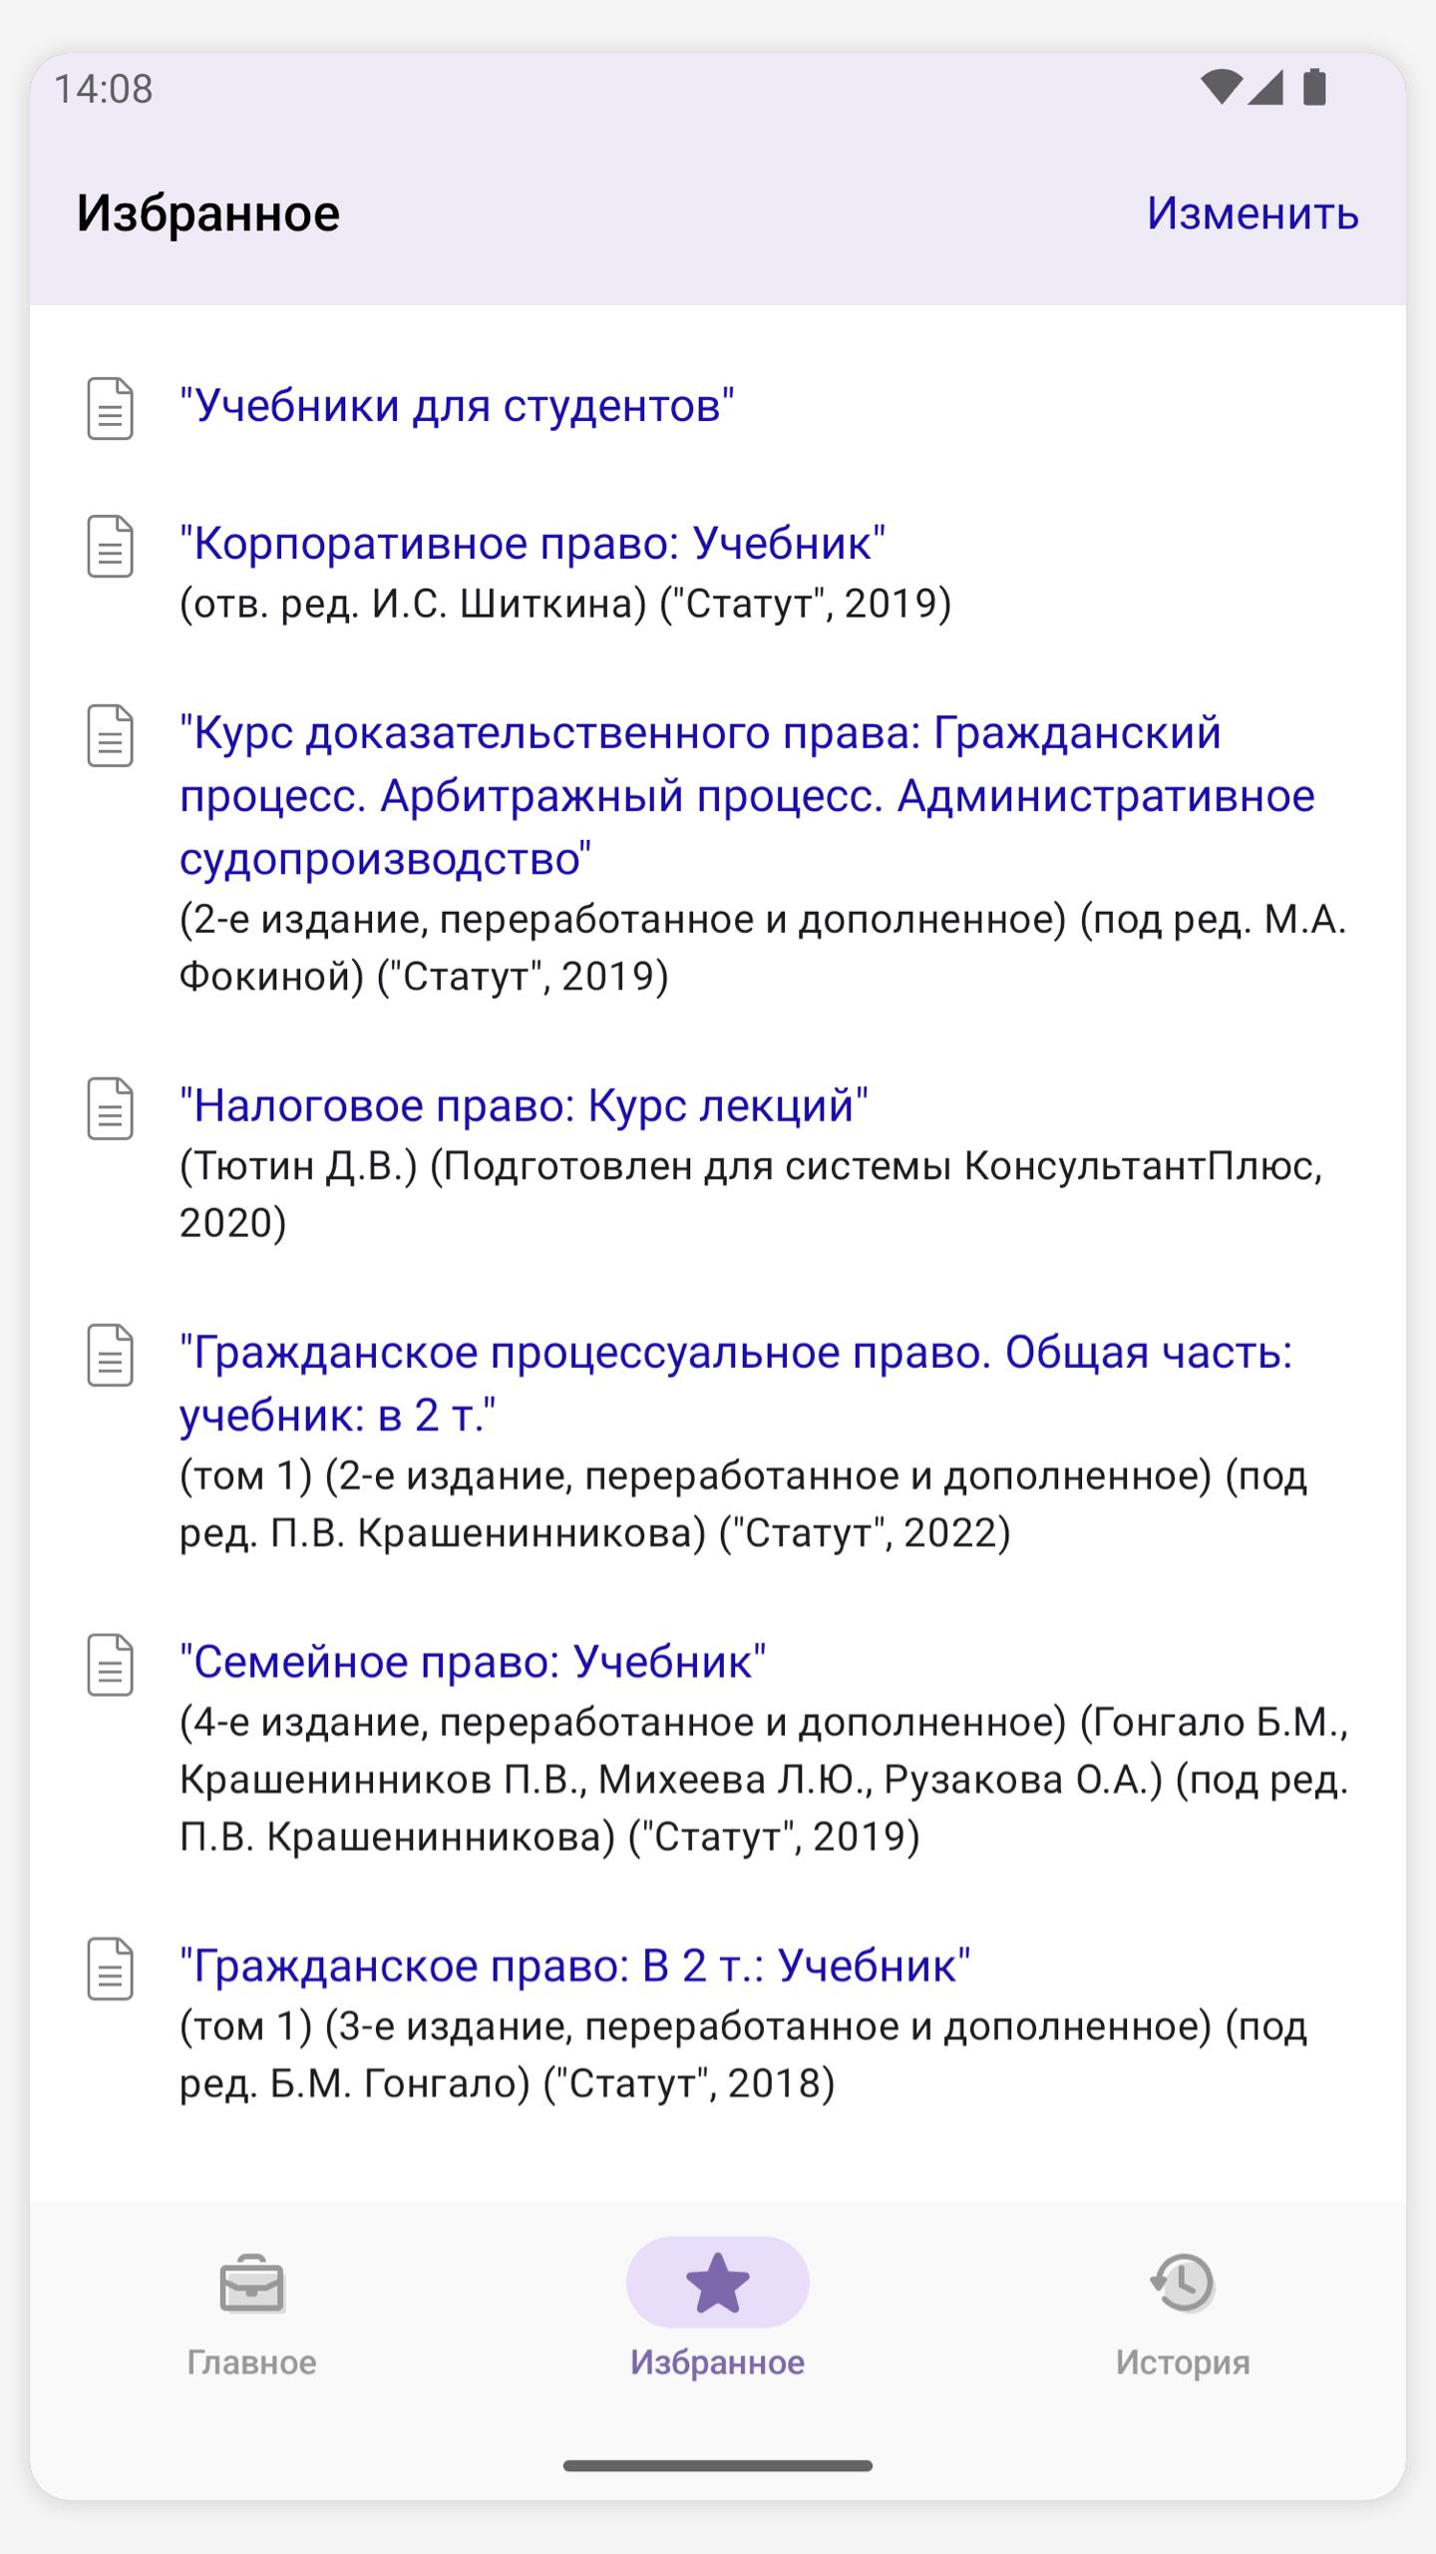1436x2554 pixels.
Task: Tap the home gesture bar at bottom
Action: click(718, 2465)
